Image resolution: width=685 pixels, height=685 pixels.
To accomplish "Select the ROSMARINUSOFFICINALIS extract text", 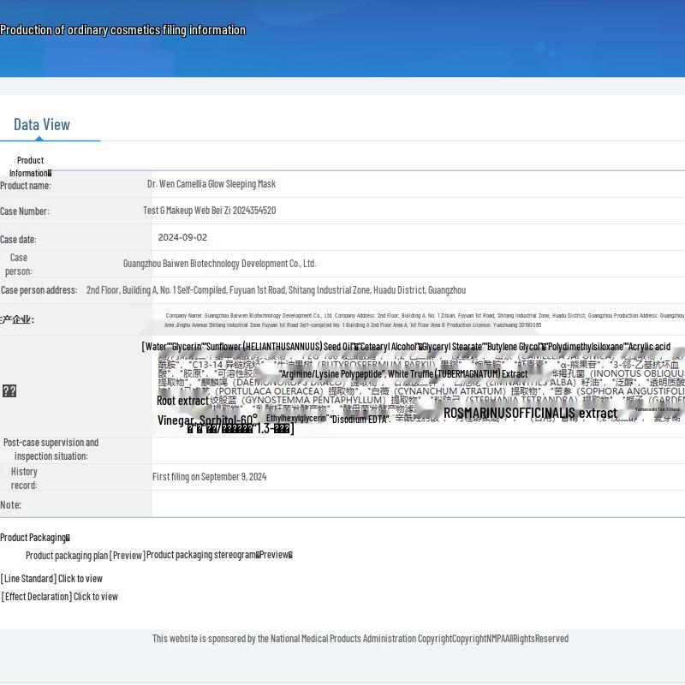I will [x=530, y=413].
